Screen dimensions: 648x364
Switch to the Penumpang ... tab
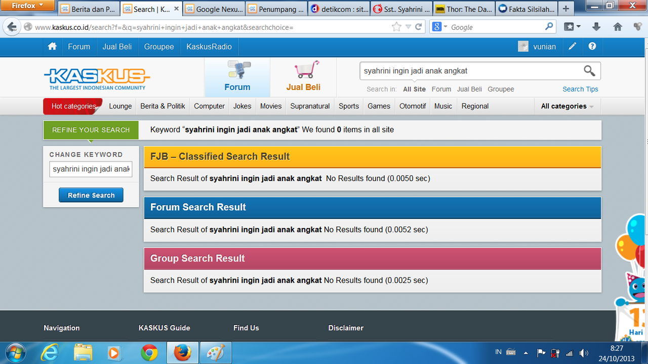(x=276, y=9)
